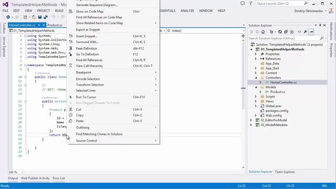Click the notifications filter funnel icon

pos(250,4)
